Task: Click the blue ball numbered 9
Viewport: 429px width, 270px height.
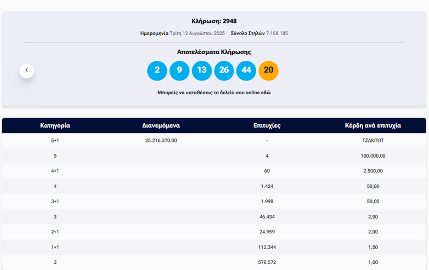Action: point(179,71)
